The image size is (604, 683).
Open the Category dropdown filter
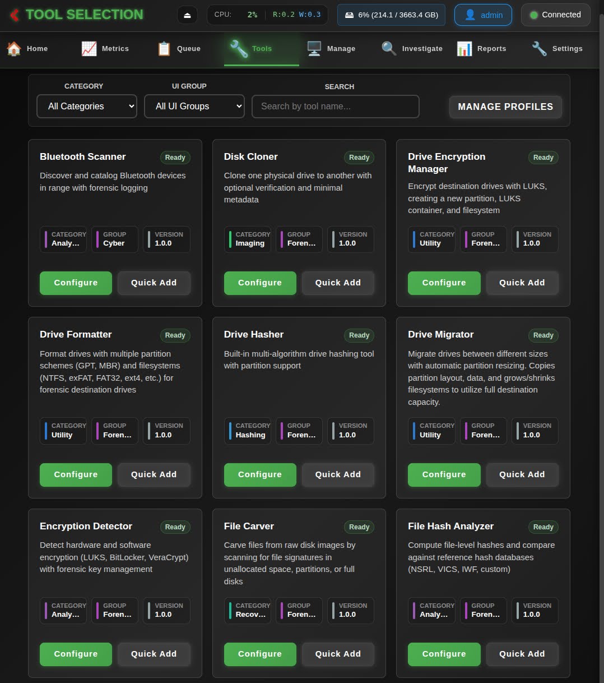[87, 106]
